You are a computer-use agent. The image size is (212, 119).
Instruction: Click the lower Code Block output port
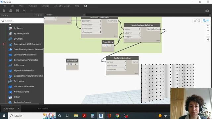coord(77,64)
